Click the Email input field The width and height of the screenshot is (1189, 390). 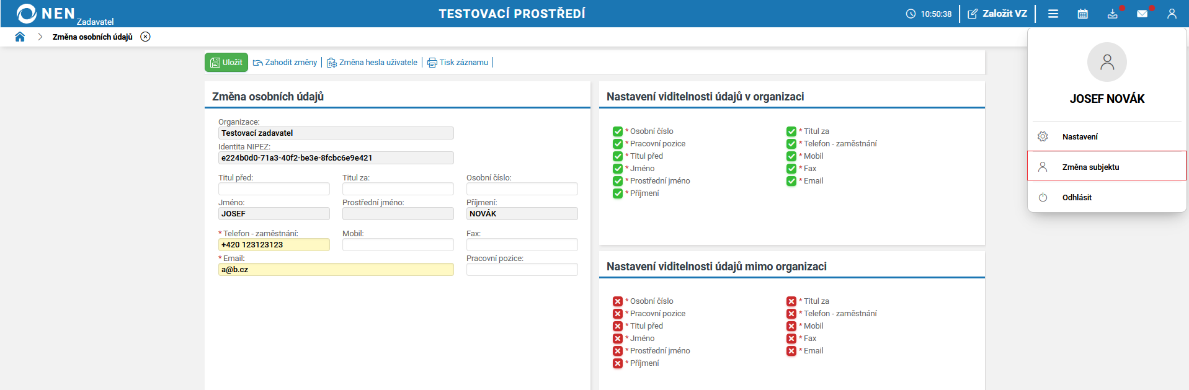[336, 270]
